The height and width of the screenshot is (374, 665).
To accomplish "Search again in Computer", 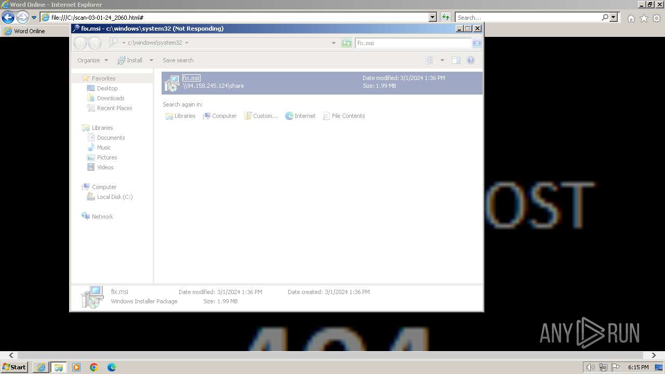I will coord(220,116).
